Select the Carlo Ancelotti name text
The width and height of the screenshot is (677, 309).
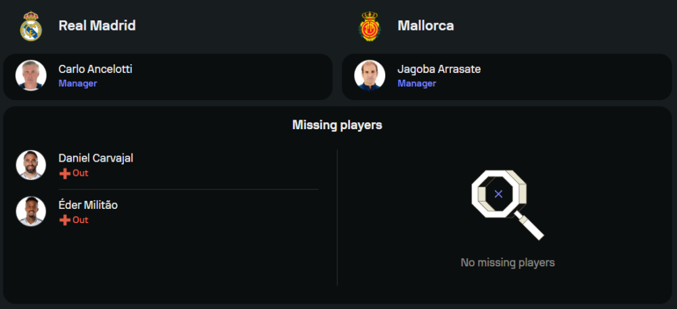pyautogui.click(x=95, y=69)
